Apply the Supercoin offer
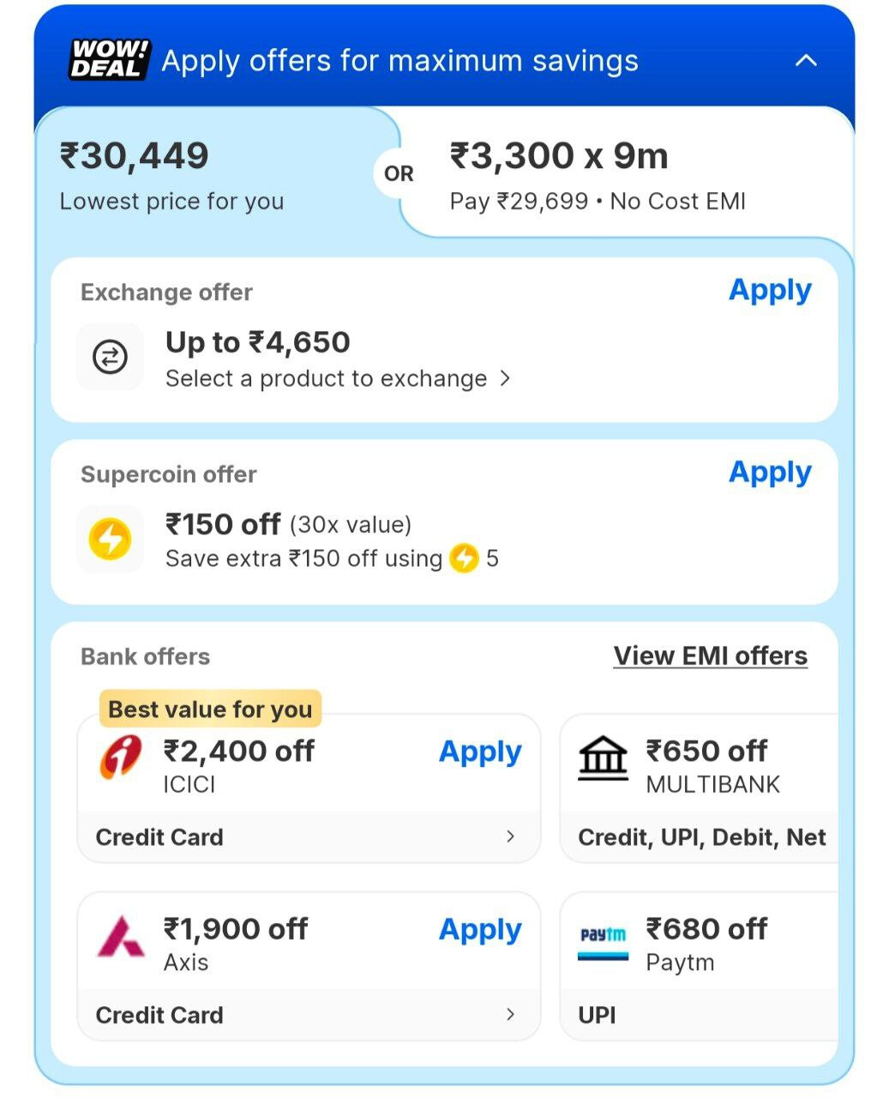Viewport: 889px width, 1098px height. pos(769,473)
